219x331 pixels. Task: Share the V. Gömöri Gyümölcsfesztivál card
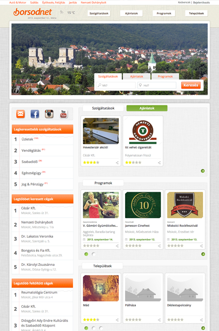117,246
